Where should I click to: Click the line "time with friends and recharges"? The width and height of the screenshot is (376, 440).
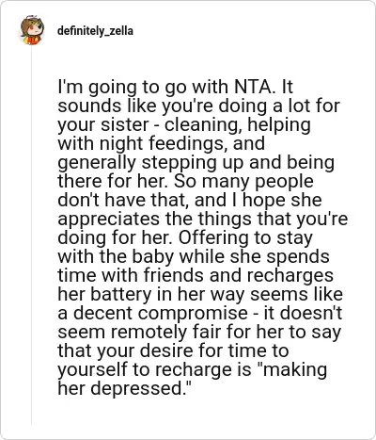[x=196, y=276]
